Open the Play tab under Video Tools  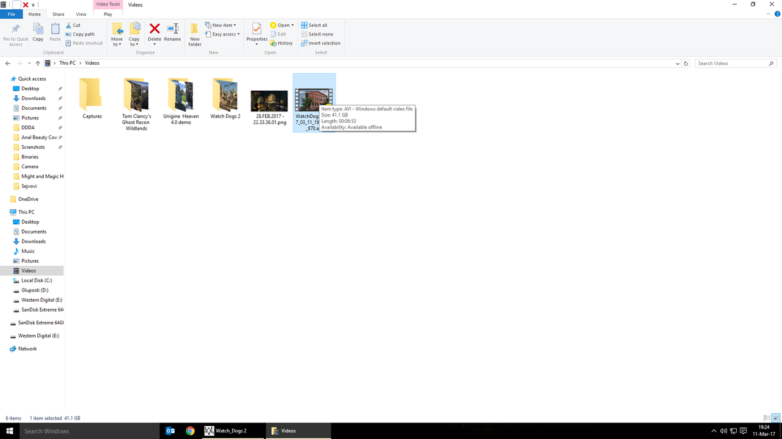(x=108, y=14)
